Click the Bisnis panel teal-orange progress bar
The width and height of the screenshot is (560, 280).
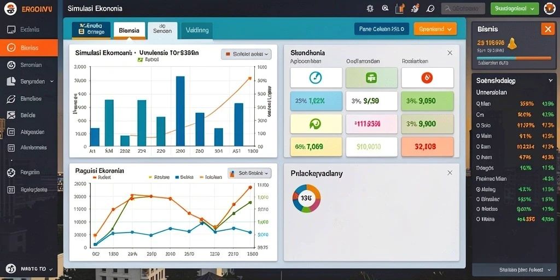pyautogui.click(x=514, y=57)
